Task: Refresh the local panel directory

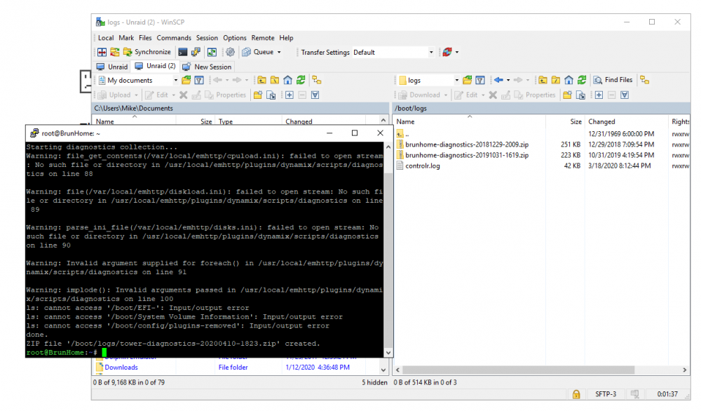Action: [x=301, y=81]
